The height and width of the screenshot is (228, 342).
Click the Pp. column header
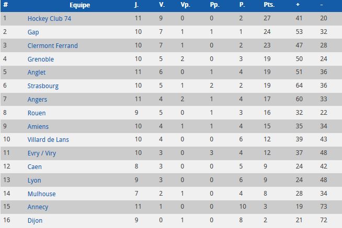pyautogui.click(x=214, y=5)
